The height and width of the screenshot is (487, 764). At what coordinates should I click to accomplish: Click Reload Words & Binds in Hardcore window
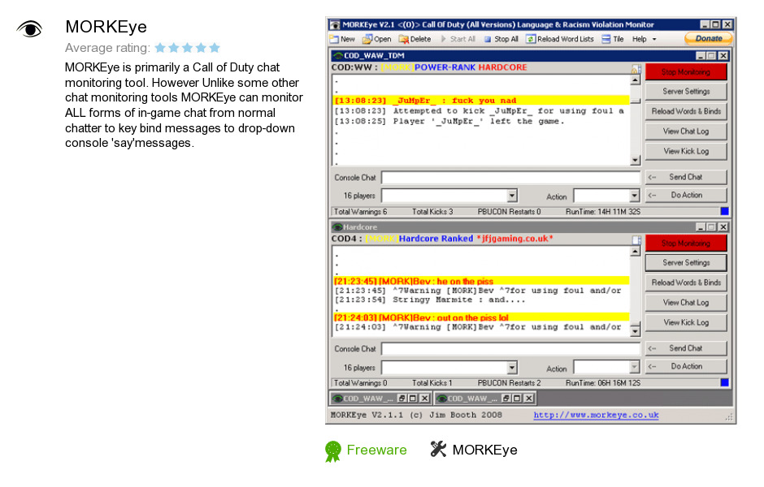point(685,282)
